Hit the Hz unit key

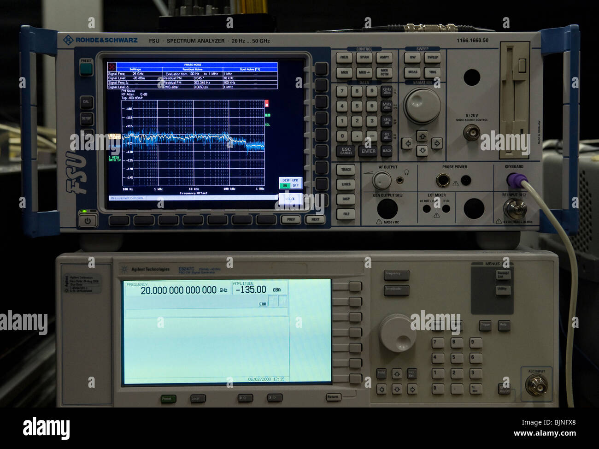(x=387, y=136)
